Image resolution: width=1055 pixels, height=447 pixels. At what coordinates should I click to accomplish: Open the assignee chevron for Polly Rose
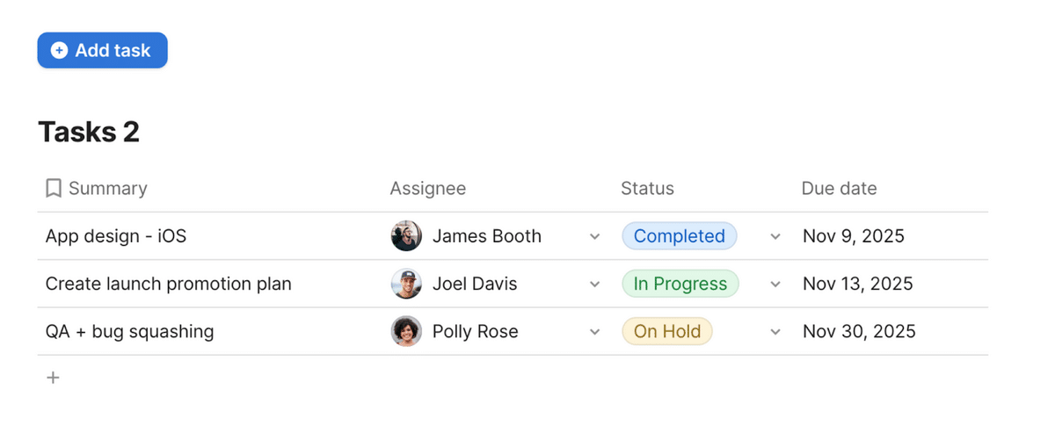click(x=594, y=332)
